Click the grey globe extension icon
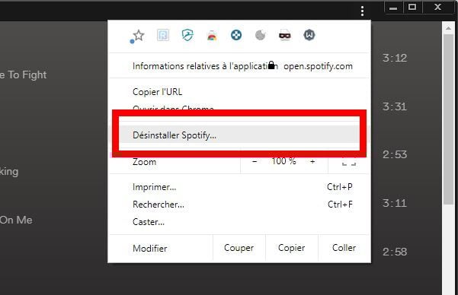Viewport: 458px width, 295px height. coord(261,35)
